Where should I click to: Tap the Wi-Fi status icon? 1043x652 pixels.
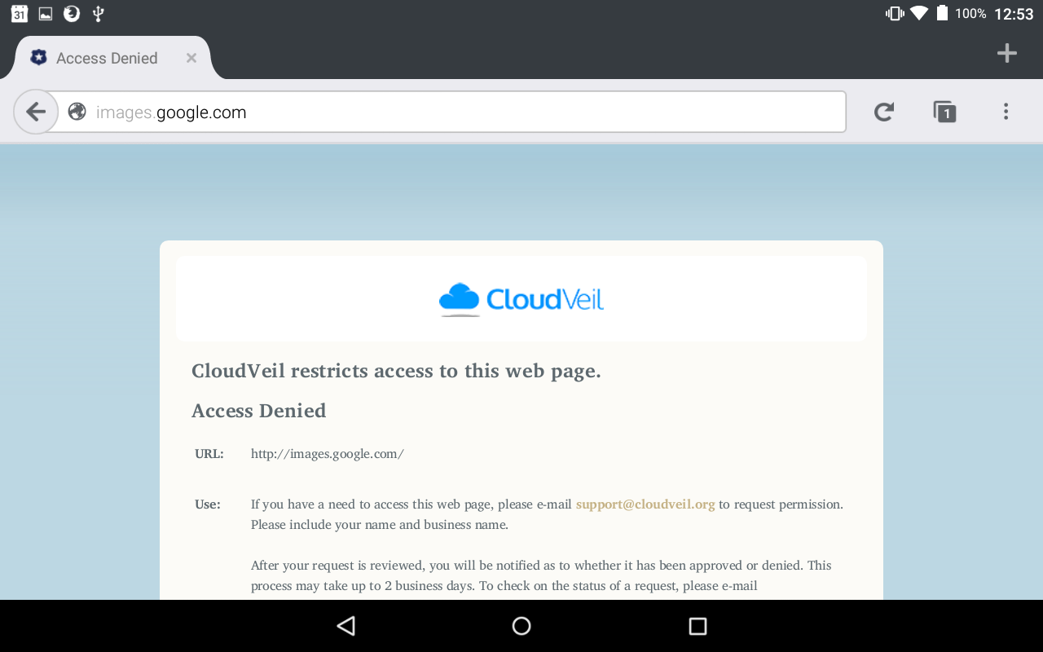(920, 13)
